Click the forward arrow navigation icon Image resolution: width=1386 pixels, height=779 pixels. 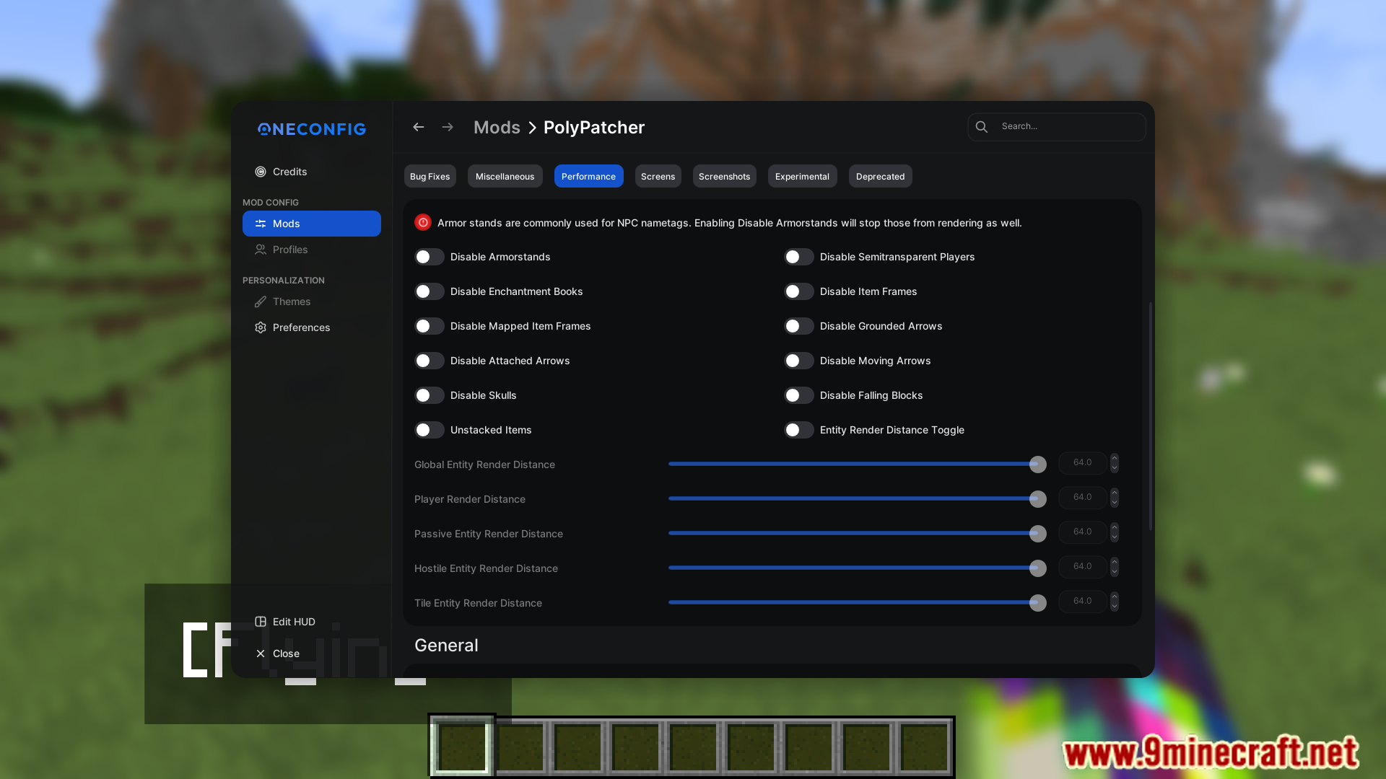tap(448, 127)
